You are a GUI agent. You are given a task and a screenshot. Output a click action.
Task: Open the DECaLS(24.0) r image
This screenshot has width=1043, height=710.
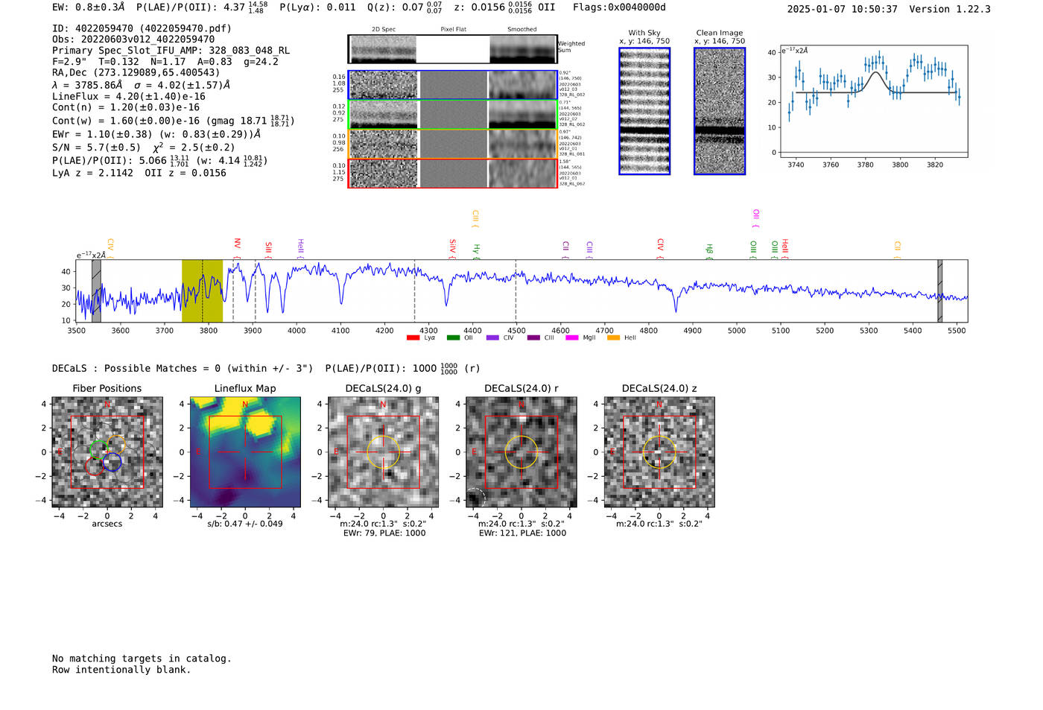[521, 452]
